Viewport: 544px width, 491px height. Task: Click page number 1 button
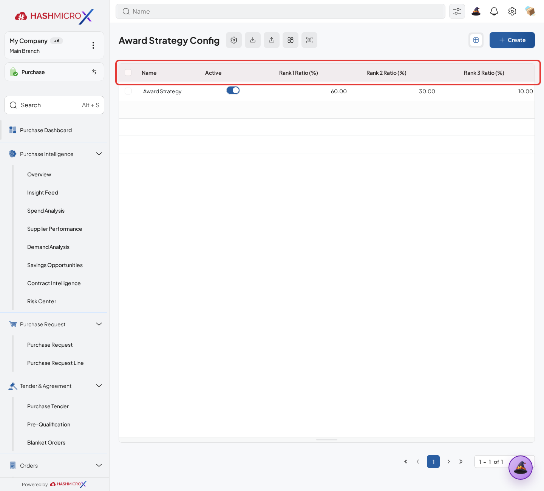pyautogui.click(x=433, y=462)
